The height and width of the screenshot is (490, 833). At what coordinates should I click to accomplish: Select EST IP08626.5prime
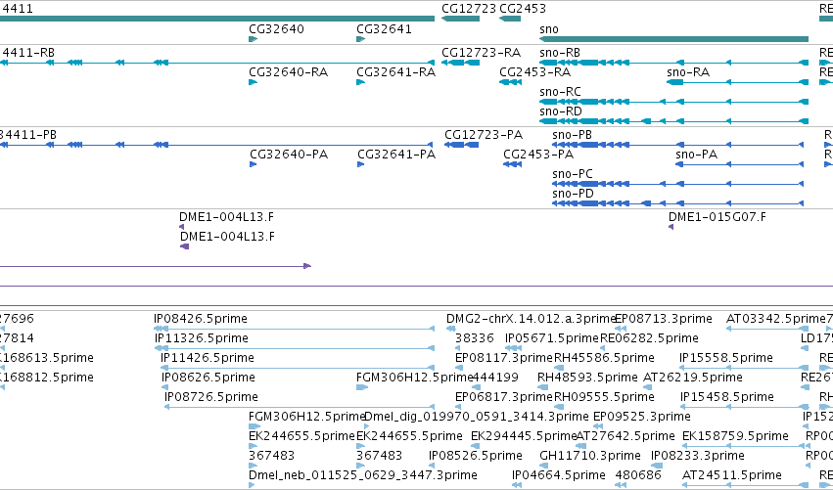(165, 387)
